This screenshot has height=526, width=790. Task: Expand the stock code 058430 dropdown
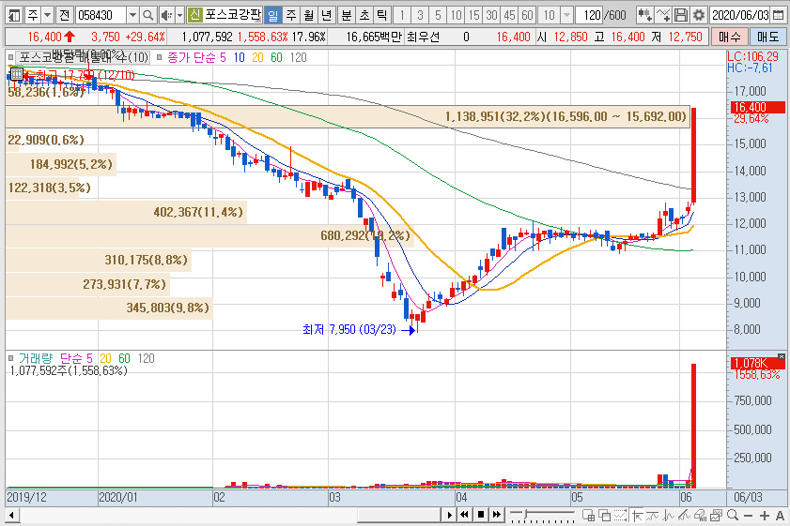pos(132,15)
